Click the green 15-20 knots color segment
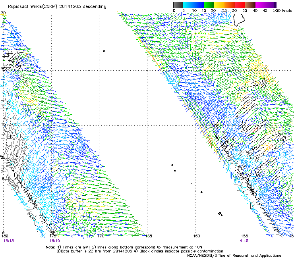The image size is (294, 258). point(209,5)
